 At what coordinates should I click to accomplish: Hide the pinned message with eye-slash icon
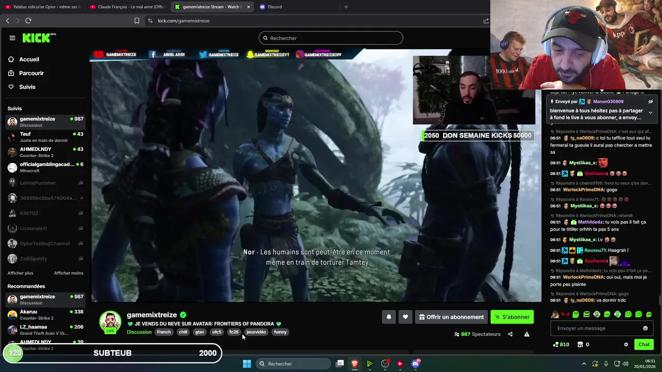click(651, 102)
